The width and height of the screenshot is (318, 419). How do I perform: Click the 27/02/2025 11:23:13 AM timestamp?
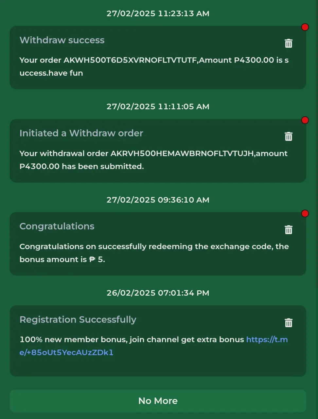[x=158, y=13]
